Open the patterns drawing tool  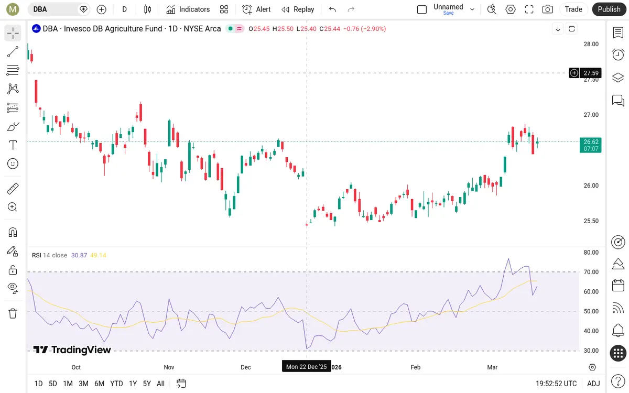(13, 89)
